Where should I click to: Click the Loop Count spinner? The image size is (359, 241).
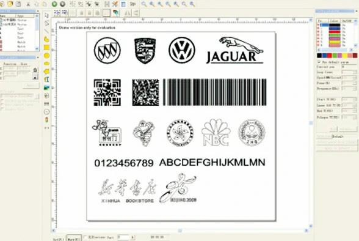349,72
